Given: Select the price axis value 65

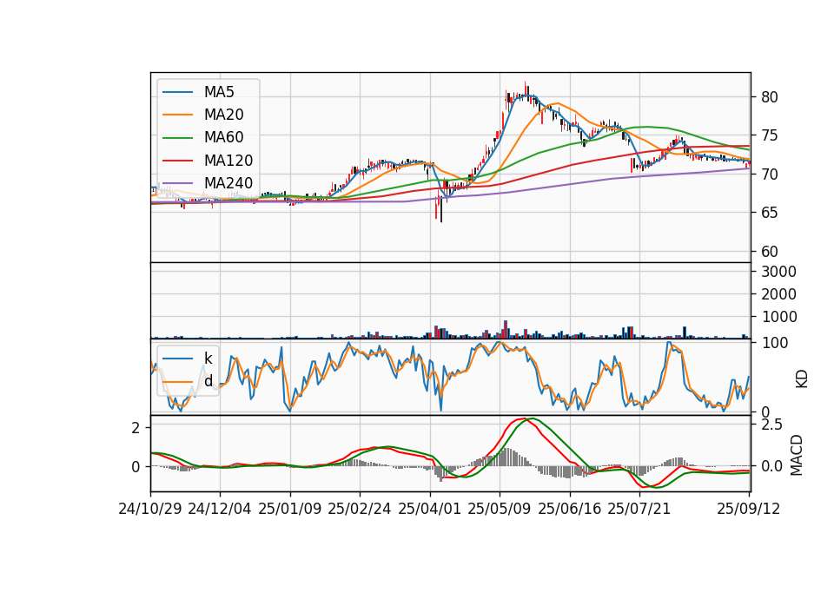Looking at the screenshot, I should tap(769, 213).
